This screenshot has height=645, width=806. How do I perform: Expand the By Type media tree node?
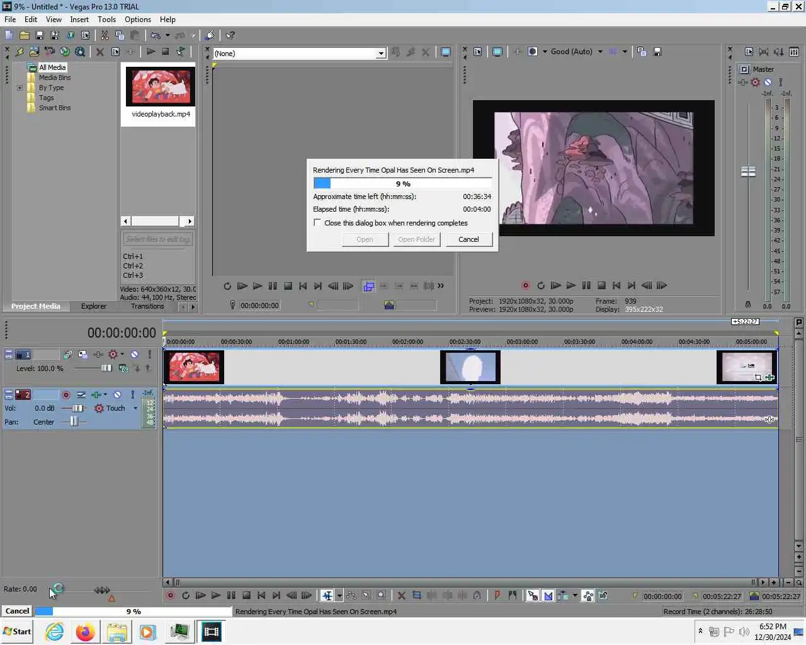(x=20, y=88)
